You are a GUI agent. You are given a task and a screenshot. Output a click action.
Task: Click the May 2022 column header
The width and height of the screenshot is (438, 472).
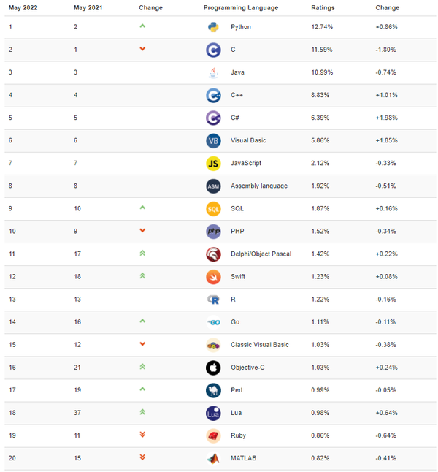tap(23, 8)
